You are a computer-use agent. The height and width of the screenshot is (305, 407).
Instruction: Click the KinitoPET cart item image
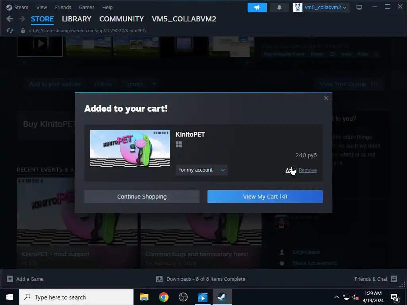pos(130,149)
